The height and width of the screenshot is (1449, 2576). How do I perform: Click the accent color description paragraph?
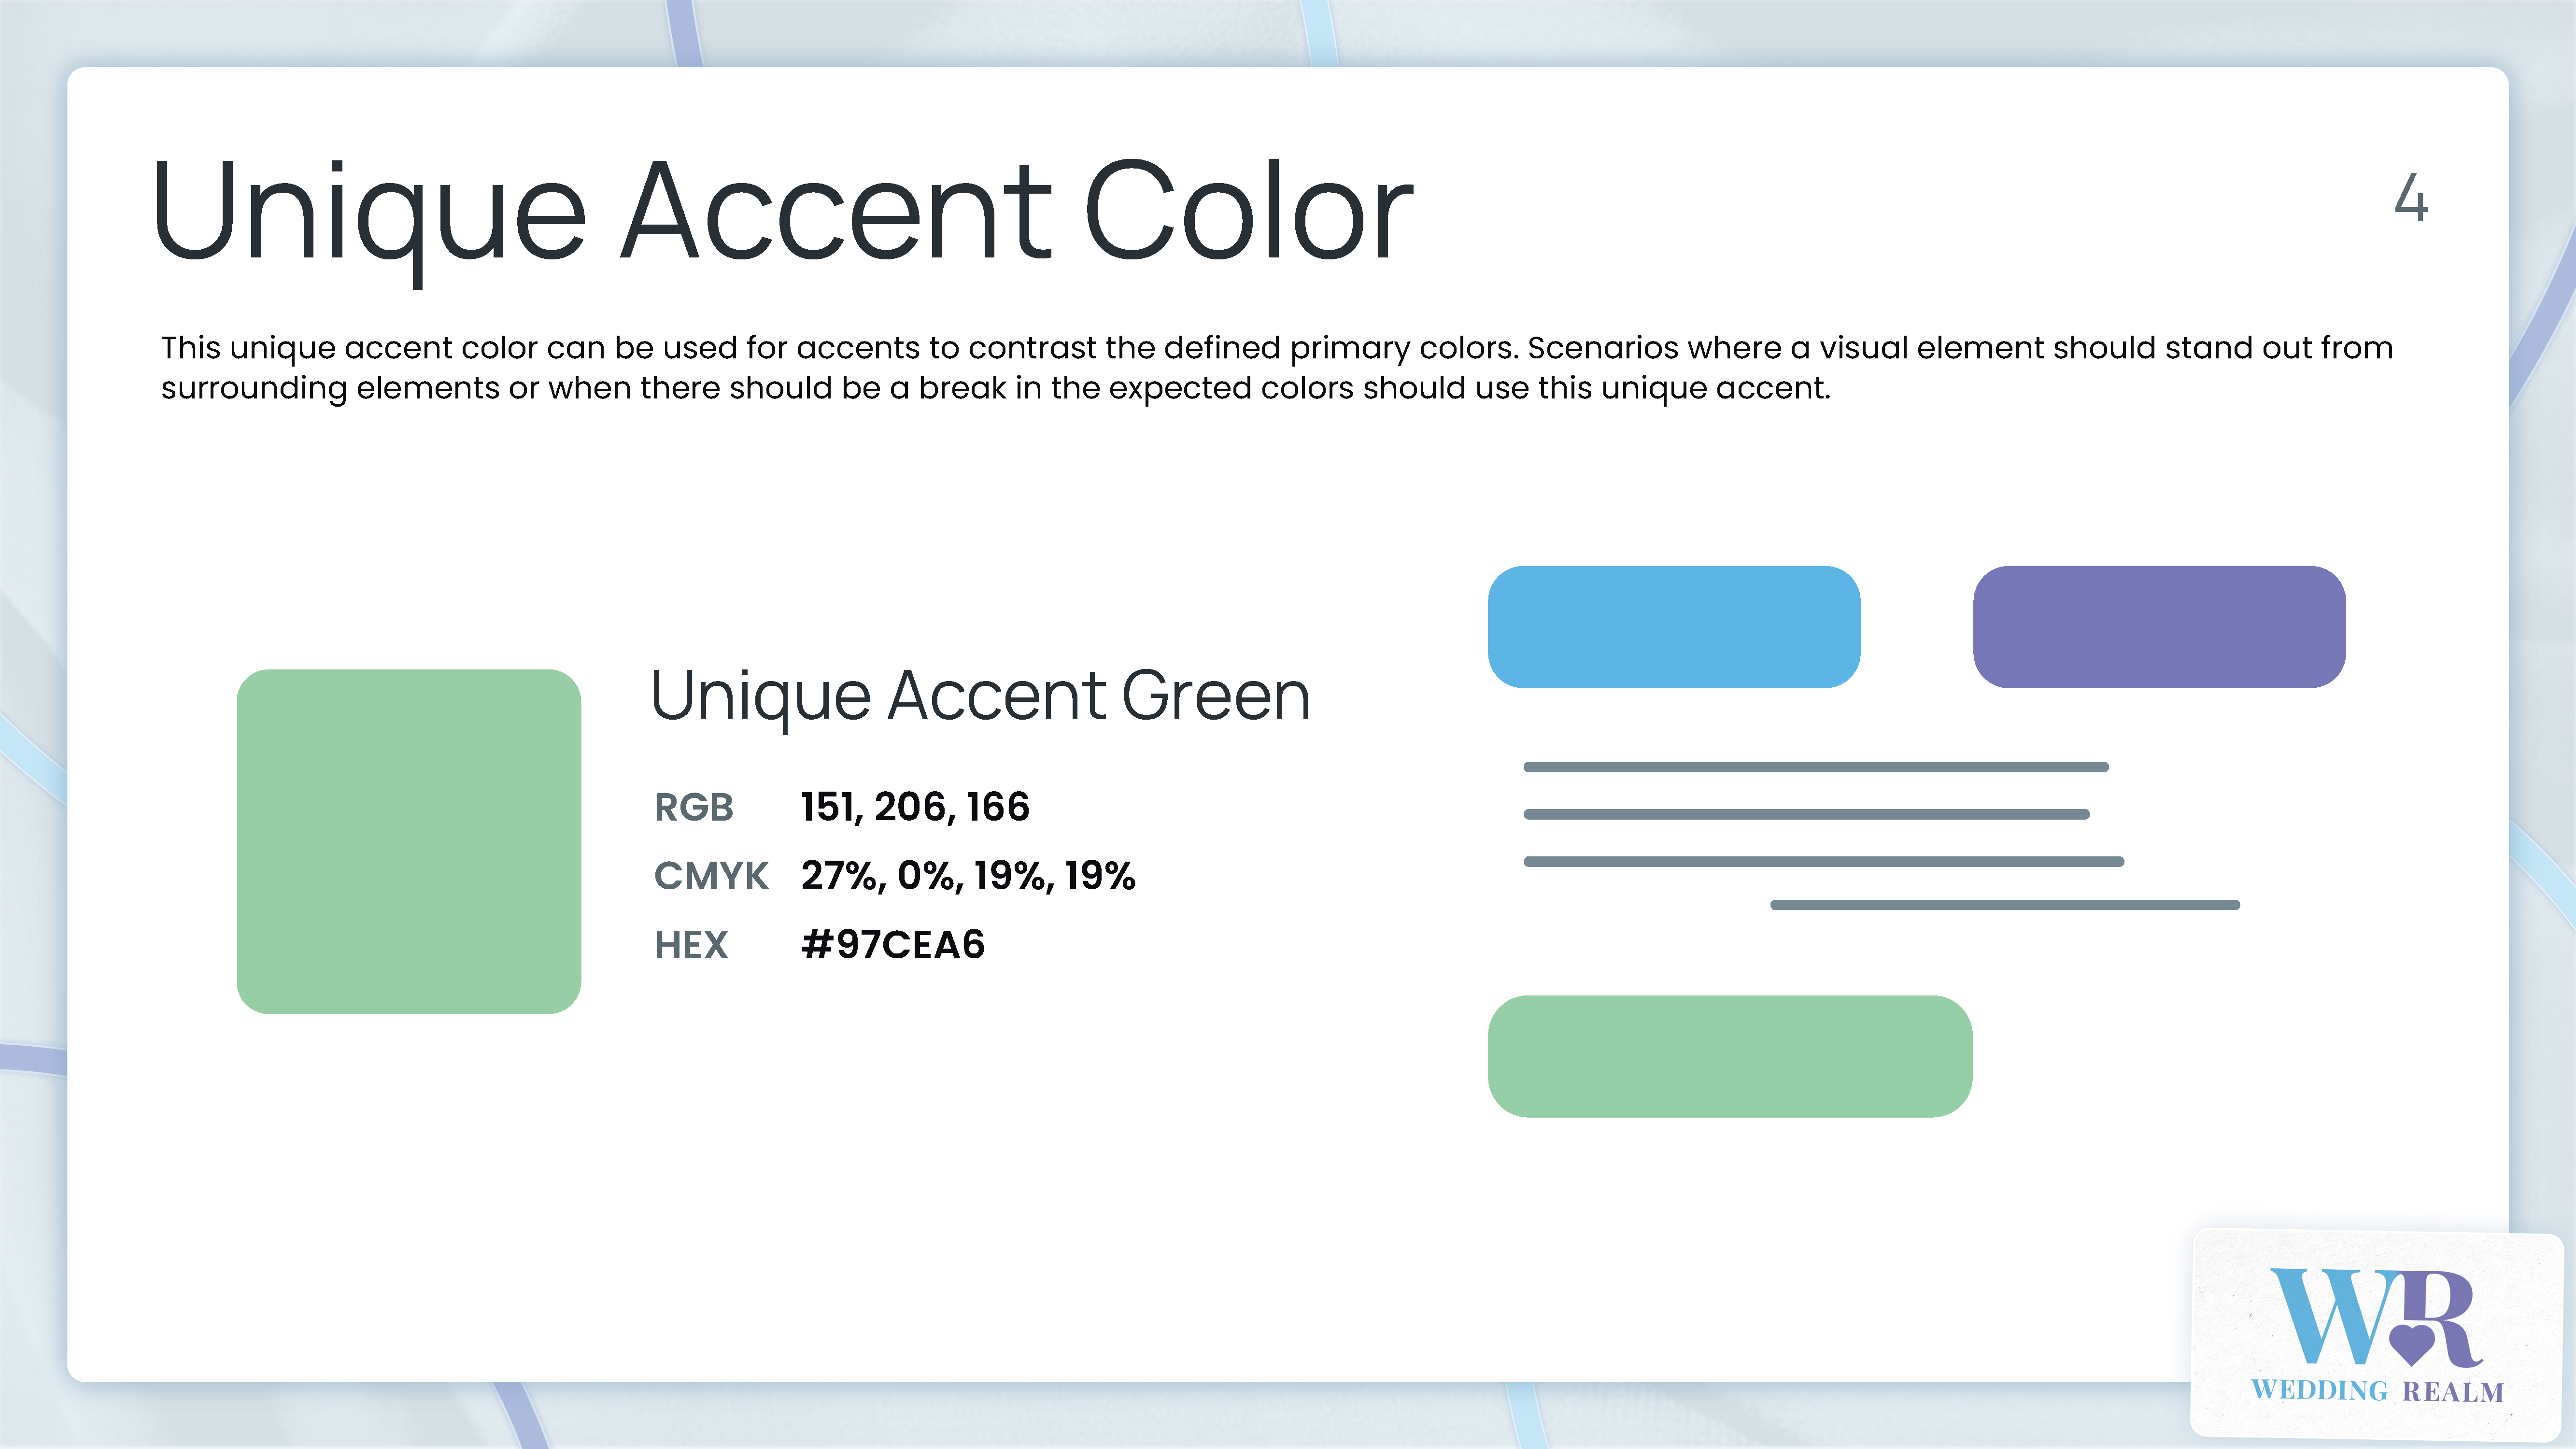tap(1276, 367)
